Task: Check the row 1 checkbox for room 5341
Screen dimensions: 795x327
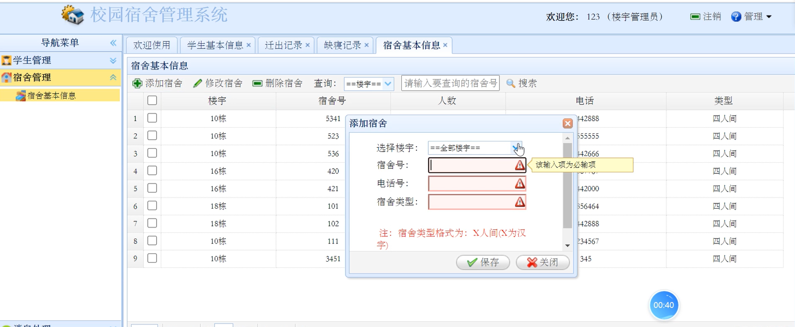Action: coord(152,118)
